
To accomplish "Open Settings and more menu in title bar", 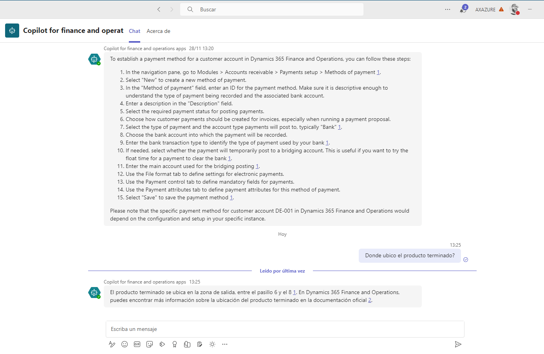I will (x=448, y=9).
